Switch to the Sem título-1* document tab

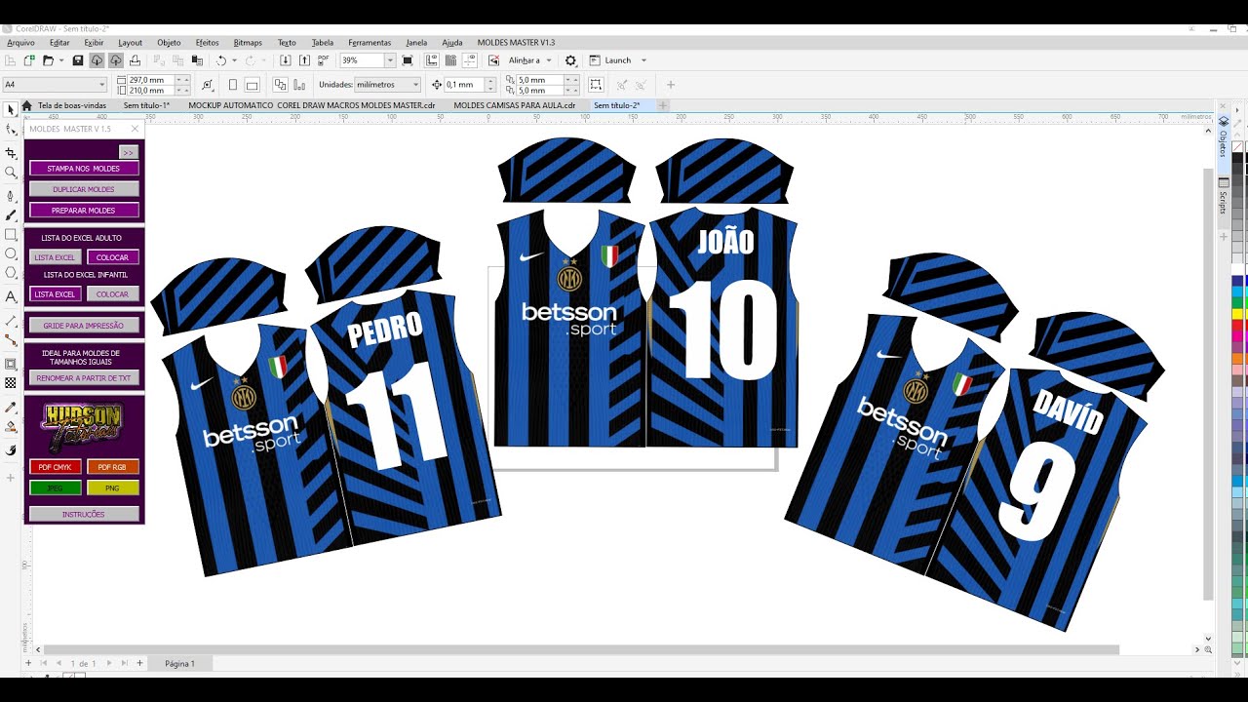146,105
